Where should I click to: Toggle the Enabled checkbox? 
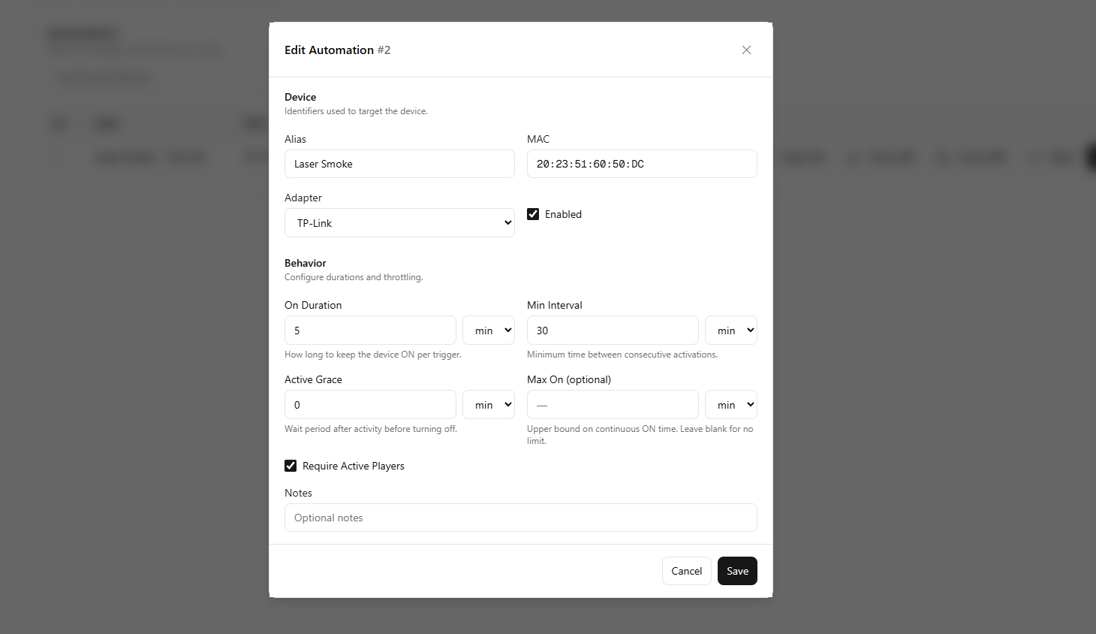click(x=533, y=214)
